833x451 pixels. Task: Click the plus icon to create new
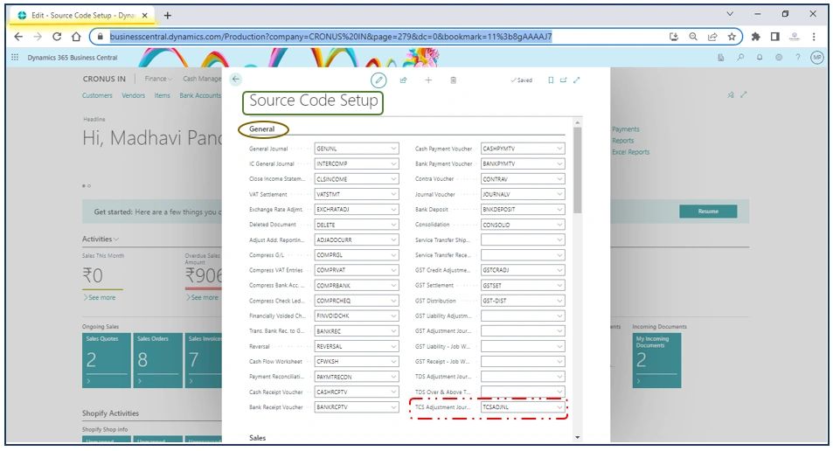pyautogui.click(x=428, y=80)
